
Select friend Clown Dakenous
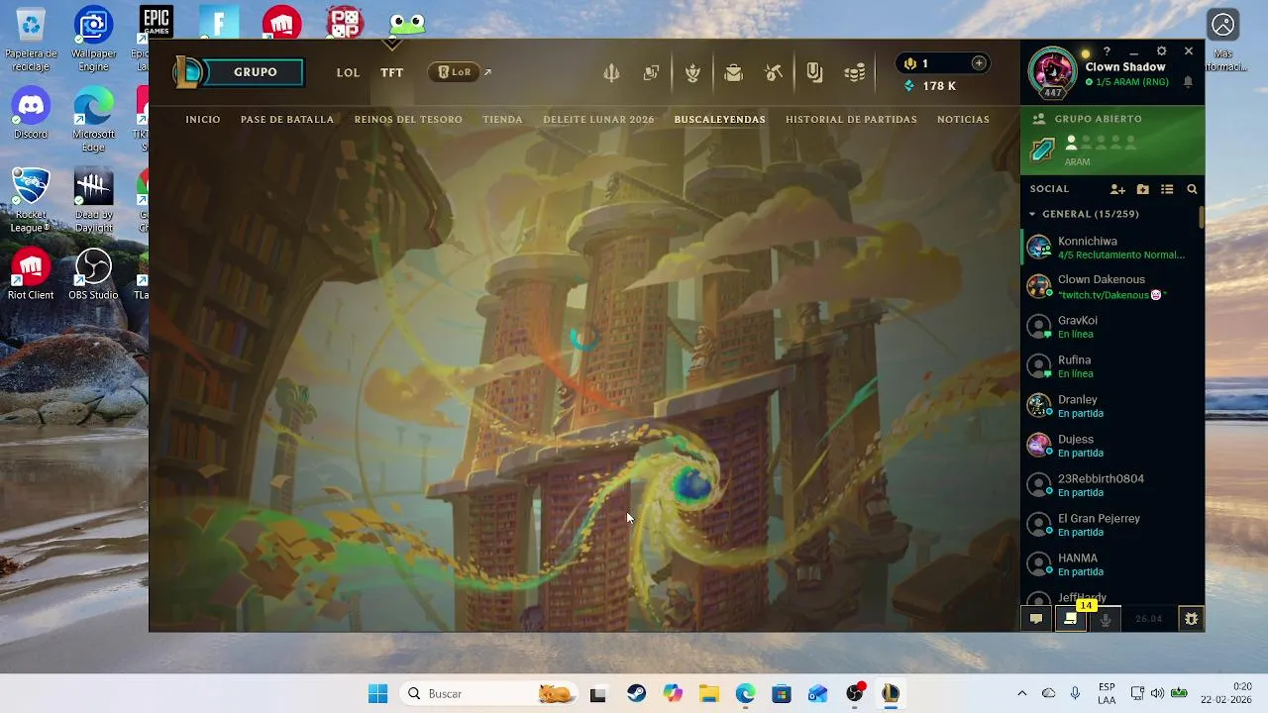(x=1112, y=287)
